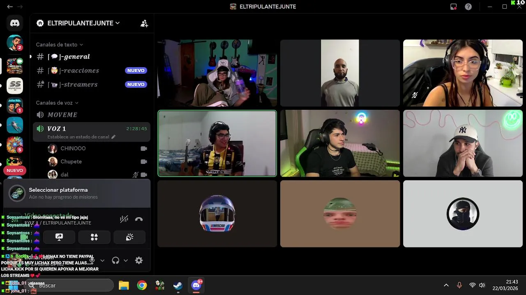The image size is (526, 295).
Task: Open the streamers text channel
Action: click(x=91, y=84)
